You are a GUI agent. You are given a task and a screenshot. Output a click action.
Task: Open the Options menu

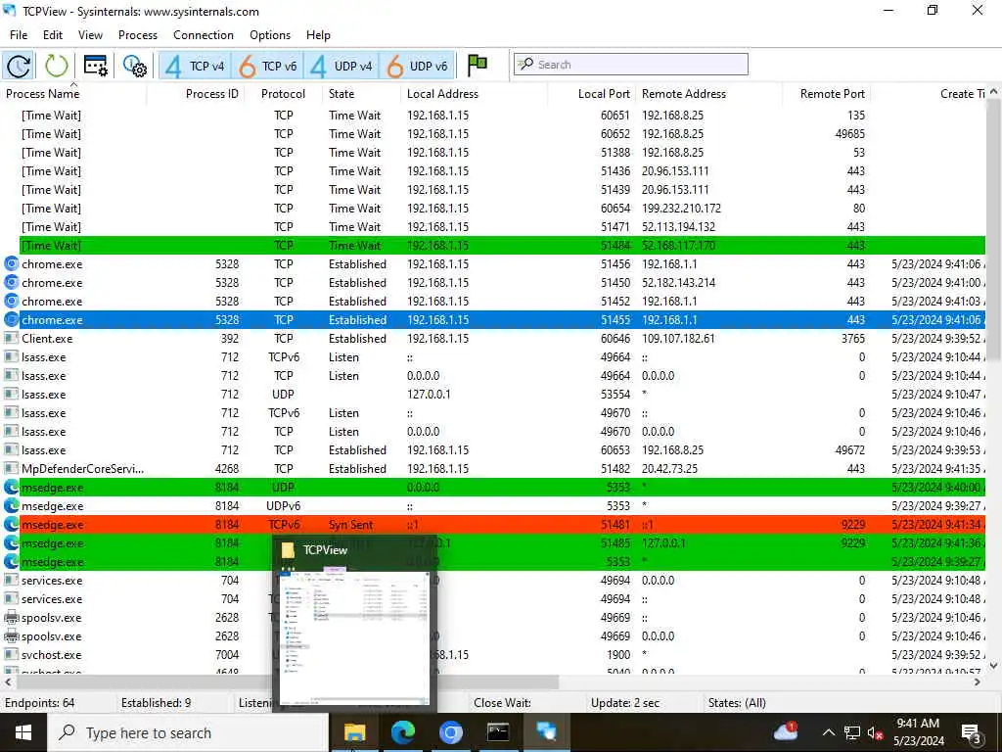click(270, 35)
